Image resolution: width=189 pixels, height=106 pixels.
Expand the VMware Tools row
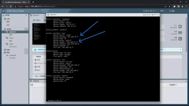34,63
